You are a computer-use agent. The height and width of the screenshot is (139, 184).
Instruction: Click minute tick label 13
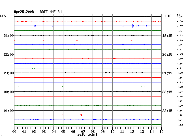[x=142, y=132]
